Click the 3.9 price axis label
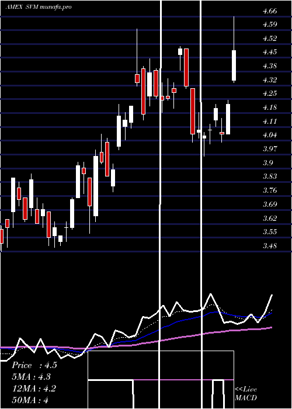This screenshot has height=409, width=292. click(267, 163)
